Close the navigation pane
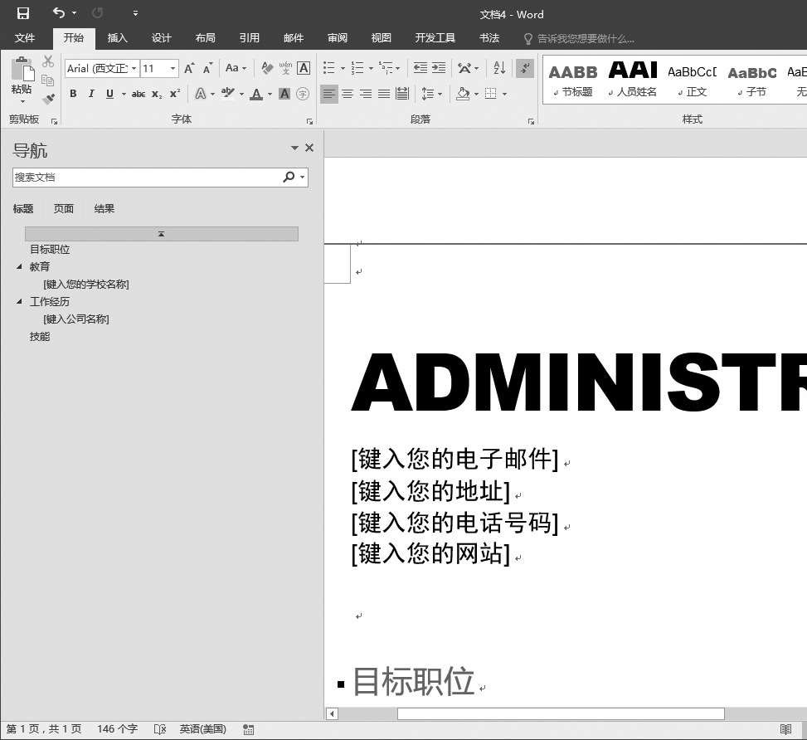Screen dimensions: 807x740 click(309, 148)
